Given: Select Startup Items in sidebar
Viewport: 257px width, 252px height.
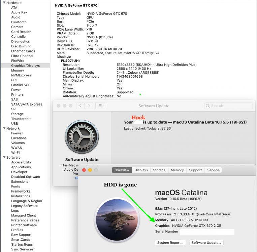Looking at the screenshot, I should pos(22,244).
